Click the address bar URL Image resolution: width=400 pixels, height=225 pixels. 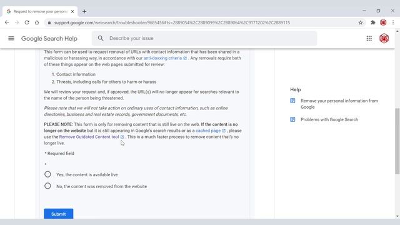[172, 22]
